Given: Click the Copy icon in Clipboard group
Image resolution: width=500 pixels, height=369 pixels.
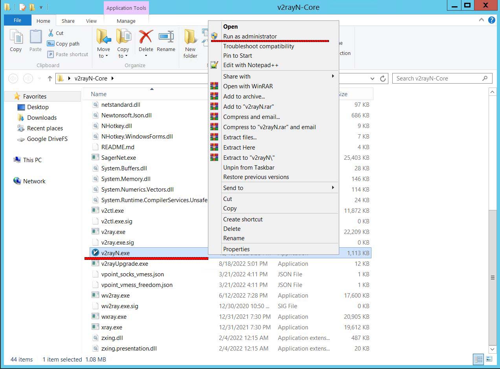Looking at the screenshot, I should tap(16, 37).
